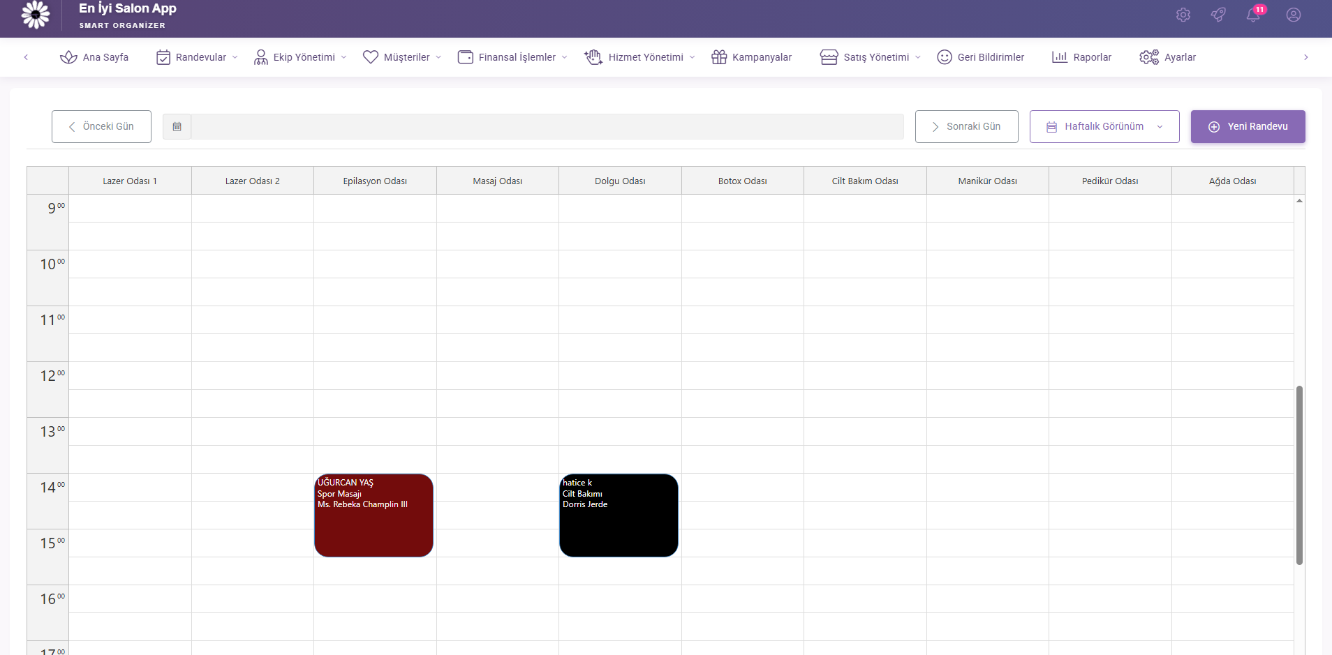Advance to next day with Sonraki Gün
The width and height of the screenshot is (1332, 655).
click(966, 126)
